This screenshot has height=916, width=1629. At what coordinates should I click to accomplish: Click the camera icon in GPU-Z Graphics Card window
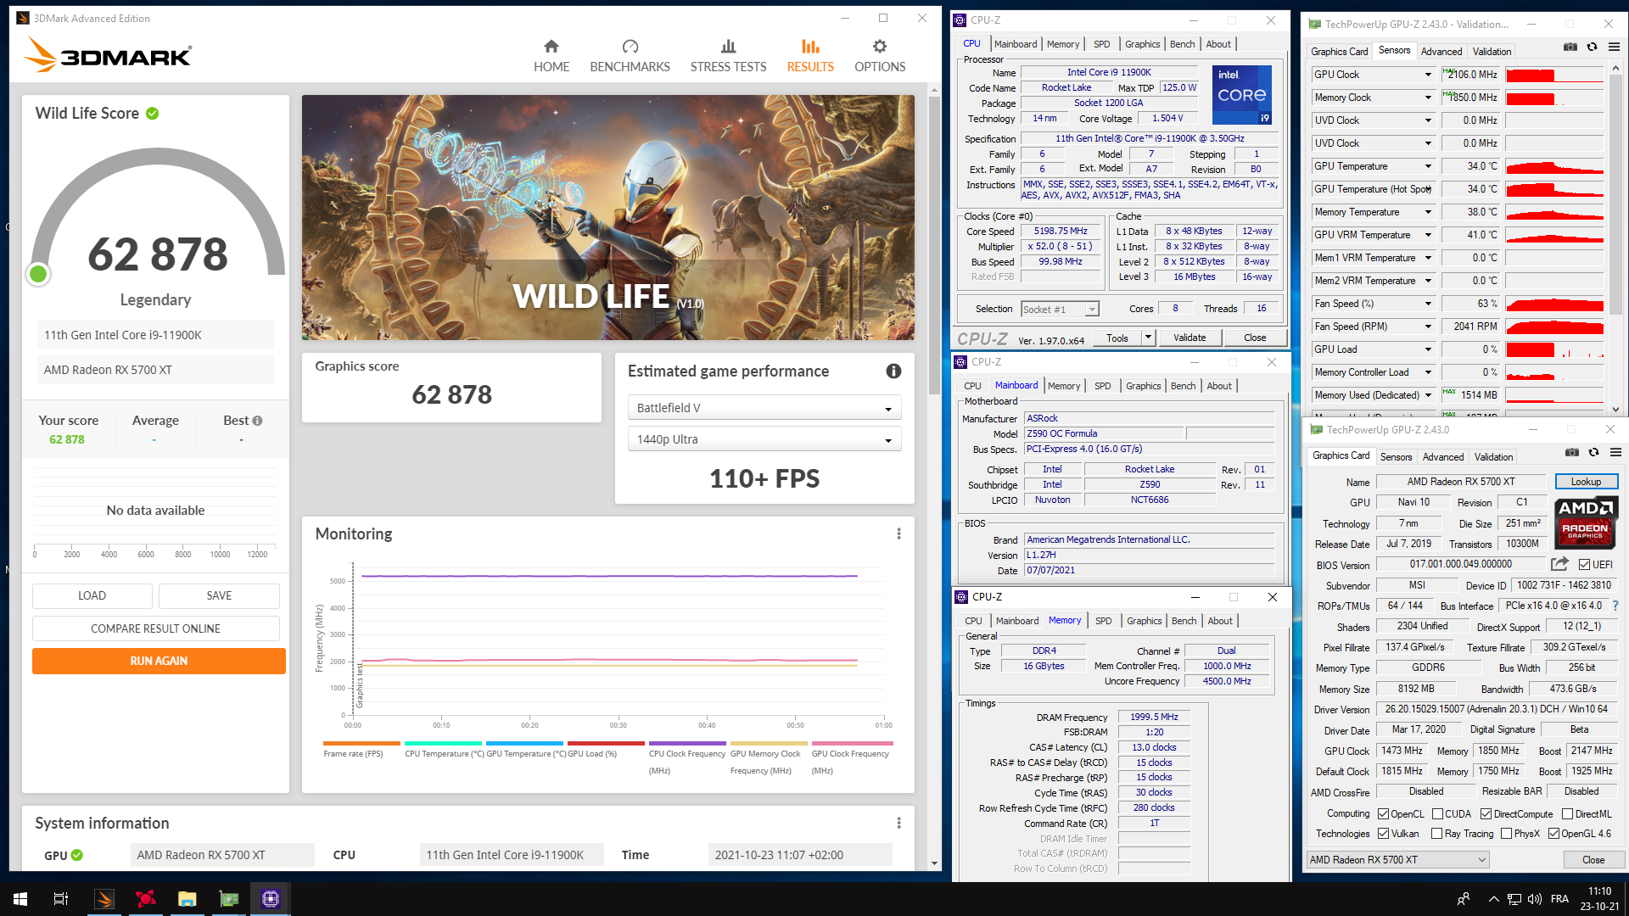(x=1572, y=453)
